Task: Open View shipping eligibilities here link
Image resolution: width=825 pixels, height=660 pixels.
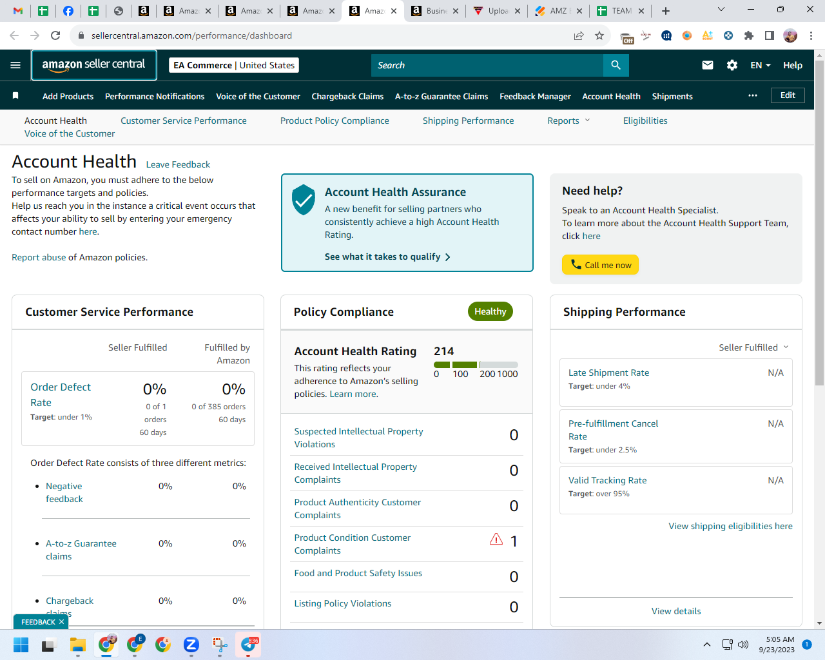Action: 731,526
